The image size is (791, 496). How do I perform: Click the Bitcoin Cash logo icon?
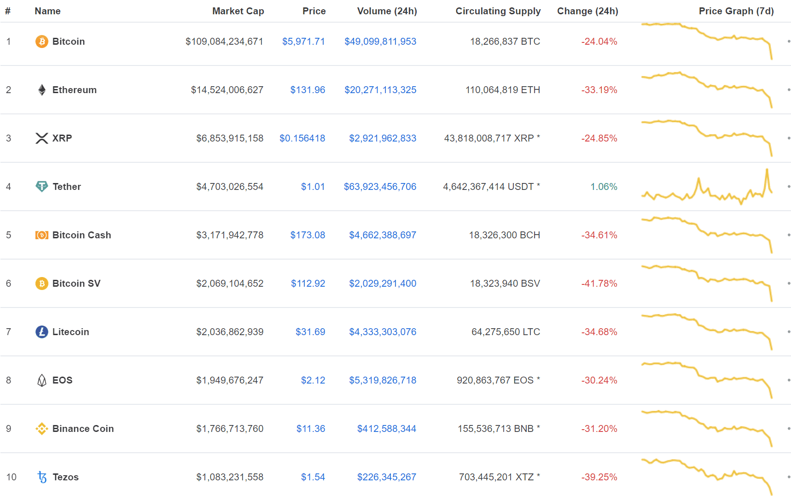click(42, 235)
